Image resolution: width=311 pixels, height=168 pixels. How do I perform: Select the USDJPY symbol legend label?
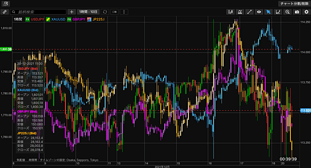[x=38, y=19]
